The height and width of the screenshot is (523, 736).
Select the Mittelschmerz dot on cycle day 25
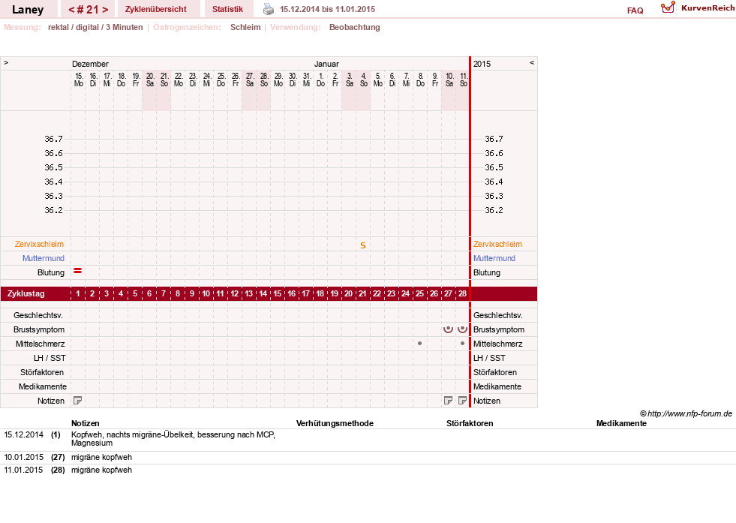coord(419,343)
